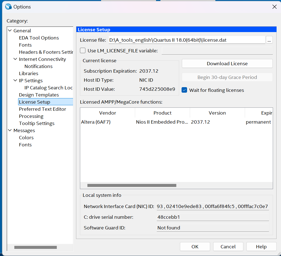Click the Vendor column header
The image size is (281, 256).
[x=107, y=113]
